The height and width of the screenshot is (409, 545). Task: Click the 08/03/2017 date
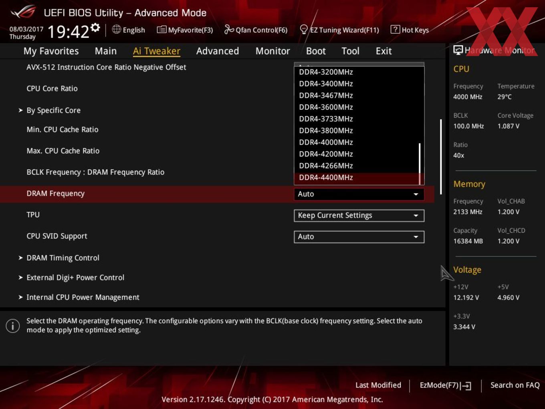tap(26, 29)
